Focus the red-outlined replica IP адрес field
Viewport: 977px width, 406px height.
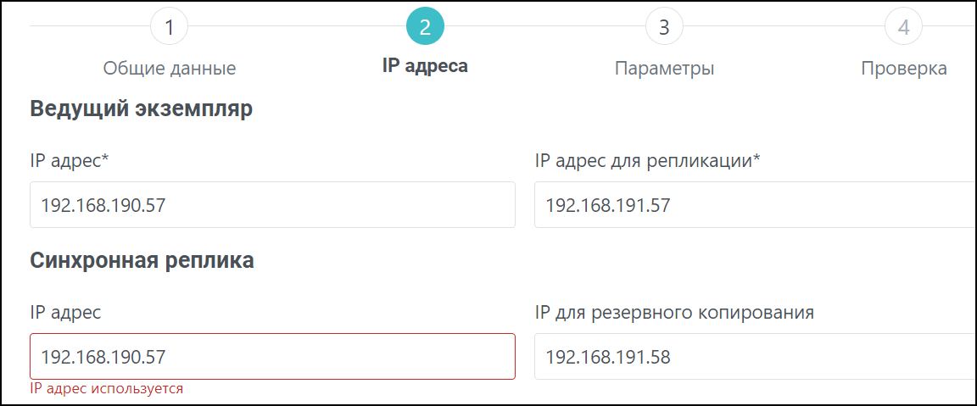[x=272, y=356]
